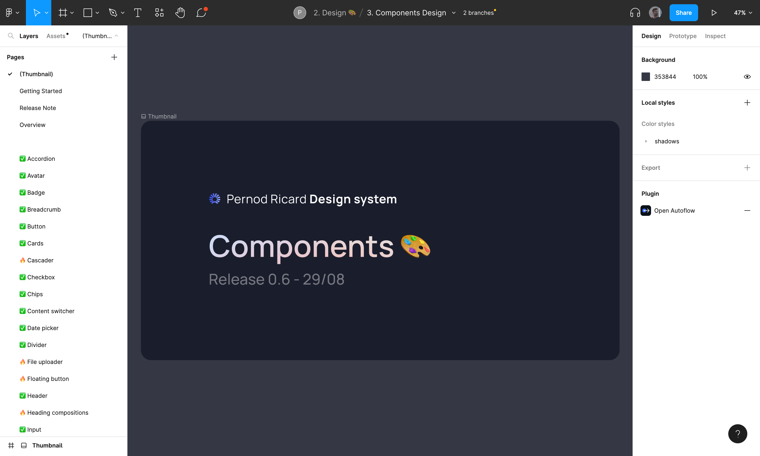
Task: Collapse pages list via Thumbnail chevron
Action: pos(116,36)
